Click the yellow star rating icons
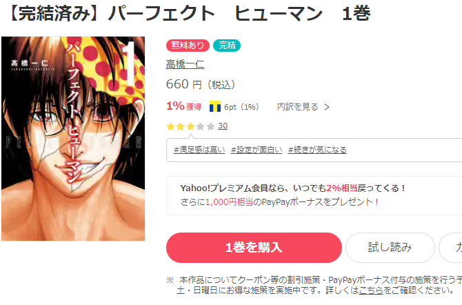Viewport: 462px width, 305px height. (181, 126)
